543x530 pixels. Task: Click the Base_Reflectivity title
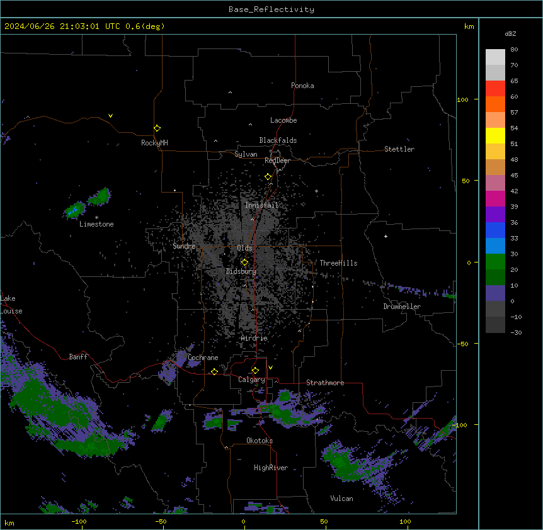click(x=271, y=9)
